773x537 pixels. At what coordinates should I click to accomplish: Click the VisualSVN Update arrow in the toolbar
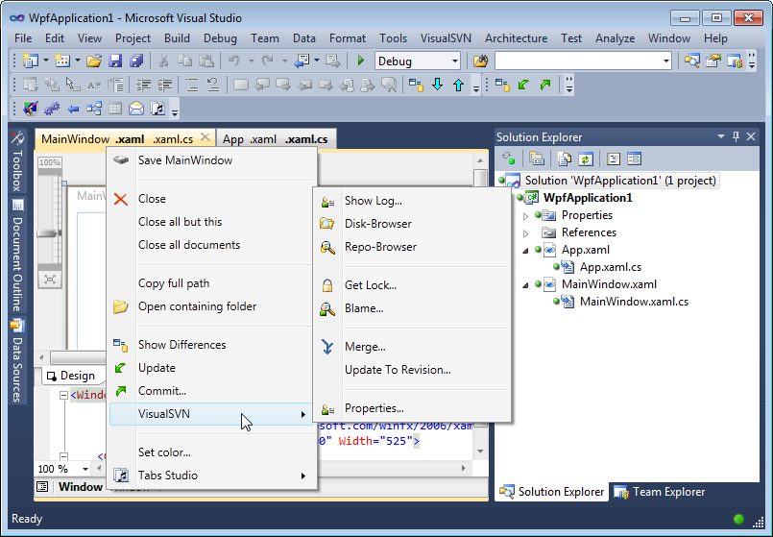pyautogui.click(x=523, y=85)
